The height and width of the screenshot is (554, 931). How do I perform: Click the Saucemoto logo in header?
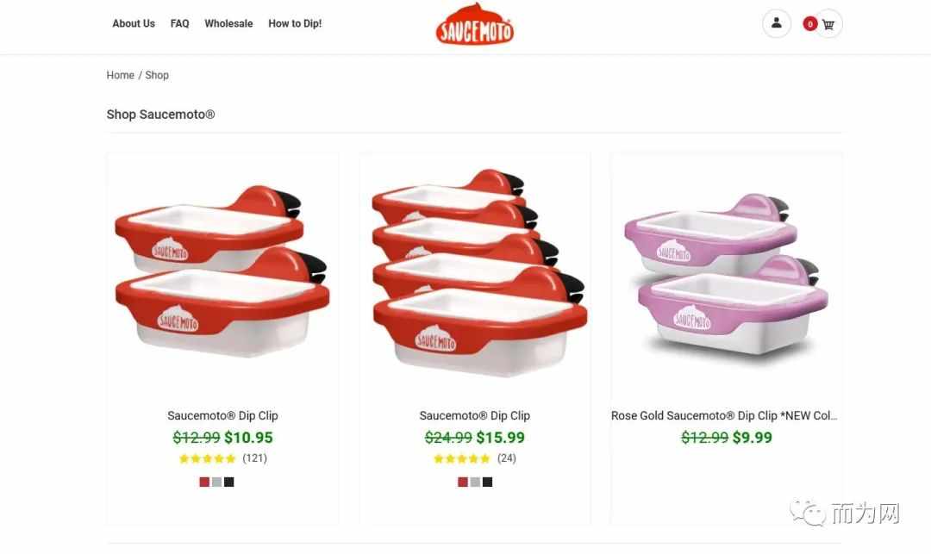(474, 24)
